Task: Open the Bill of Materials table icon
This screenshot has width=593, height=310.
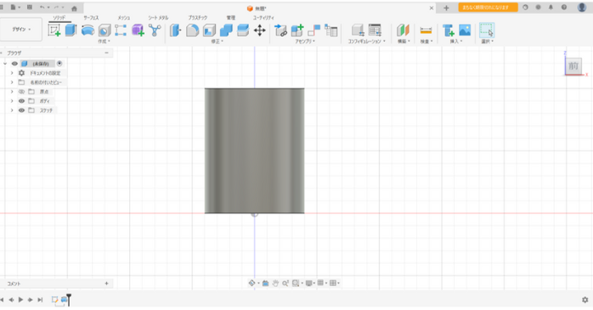Action: (x=331, y=31)
